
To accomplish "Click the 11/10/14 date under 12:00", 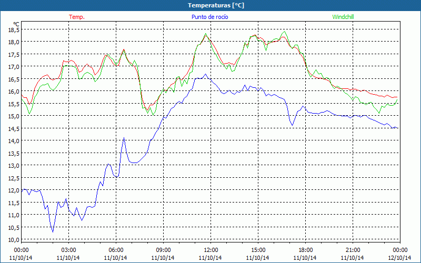I will tap(210, 258).
